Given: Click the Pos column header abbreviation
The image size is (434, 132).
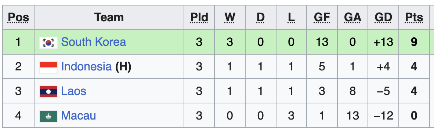Looking at the screenshot, I should tap(18, 18).
